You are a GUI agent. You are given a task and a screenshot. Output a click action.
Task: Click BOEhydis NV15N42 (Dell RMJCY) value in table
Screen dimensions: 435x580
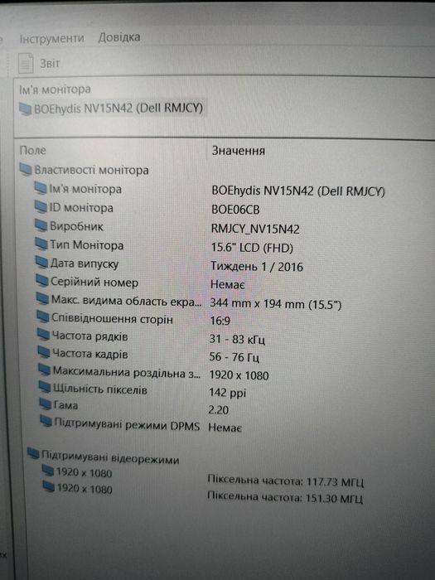click(x=298, y=191)
